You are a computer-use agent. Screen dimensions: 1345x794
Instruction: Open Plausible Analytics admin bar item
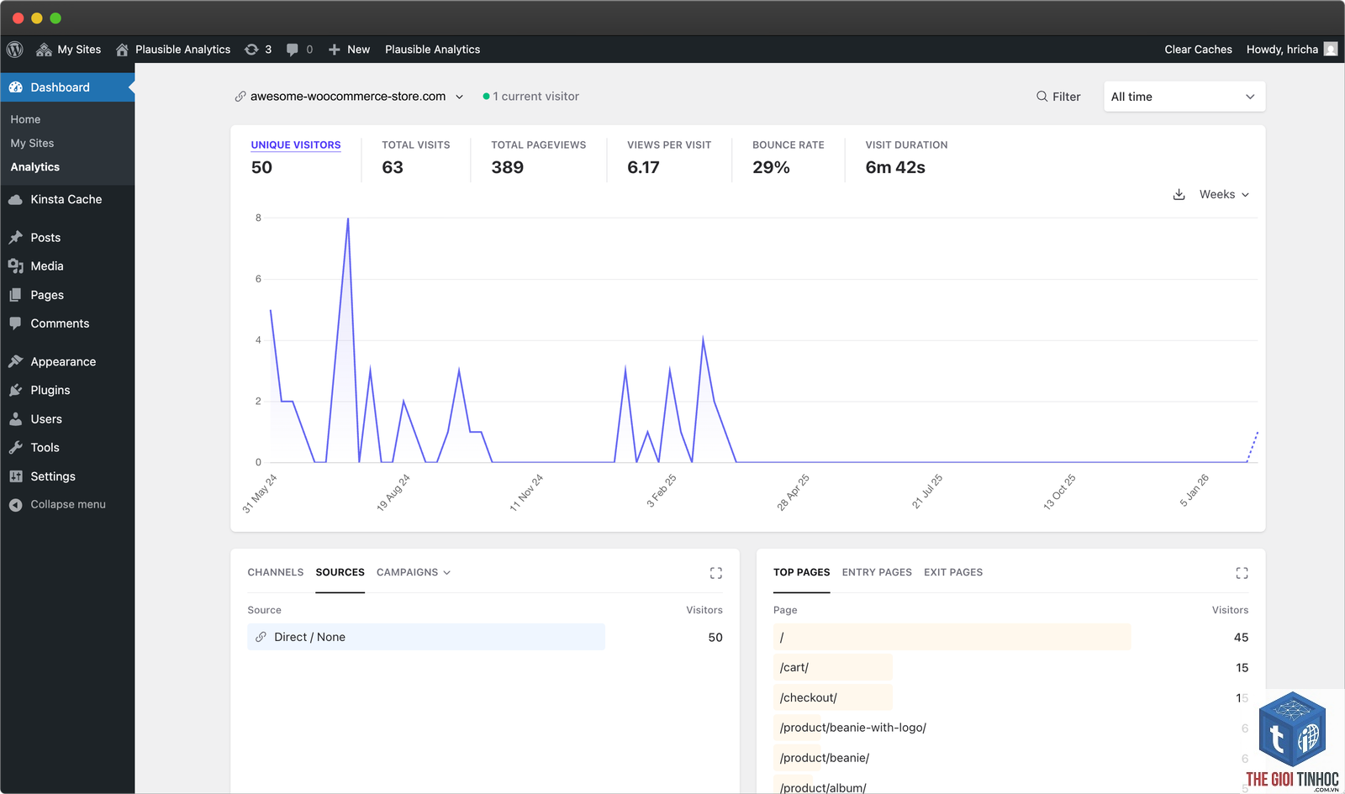pyautogui.click(x=432, y=50)
